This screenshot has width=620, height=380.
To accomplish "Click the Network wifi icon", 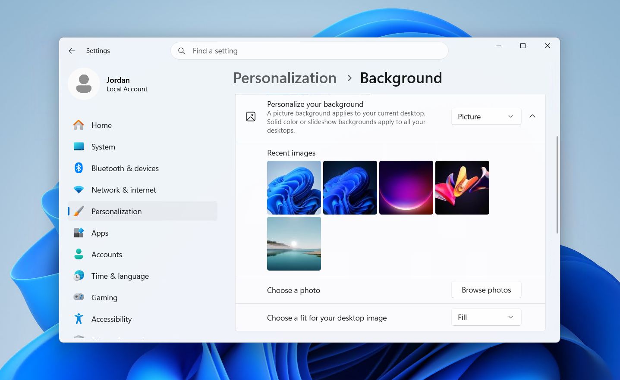I will (79, 190).
